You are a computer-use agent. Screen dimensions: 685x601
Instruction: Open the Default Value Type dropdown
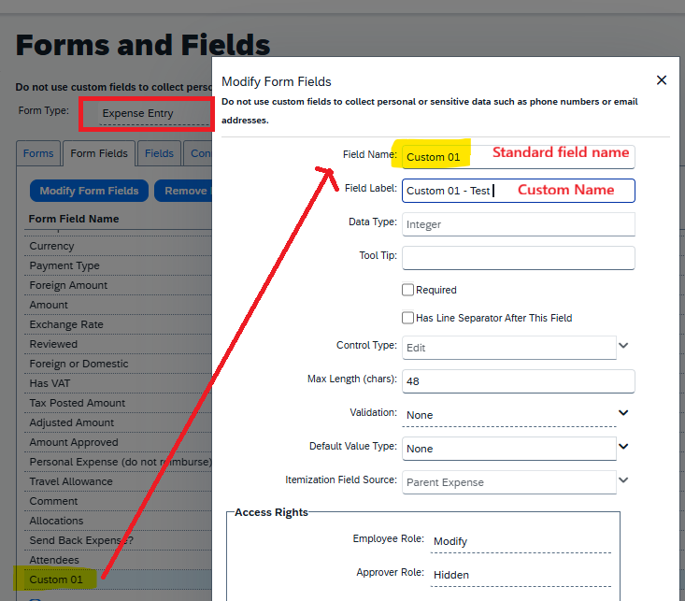click(509, 449)
